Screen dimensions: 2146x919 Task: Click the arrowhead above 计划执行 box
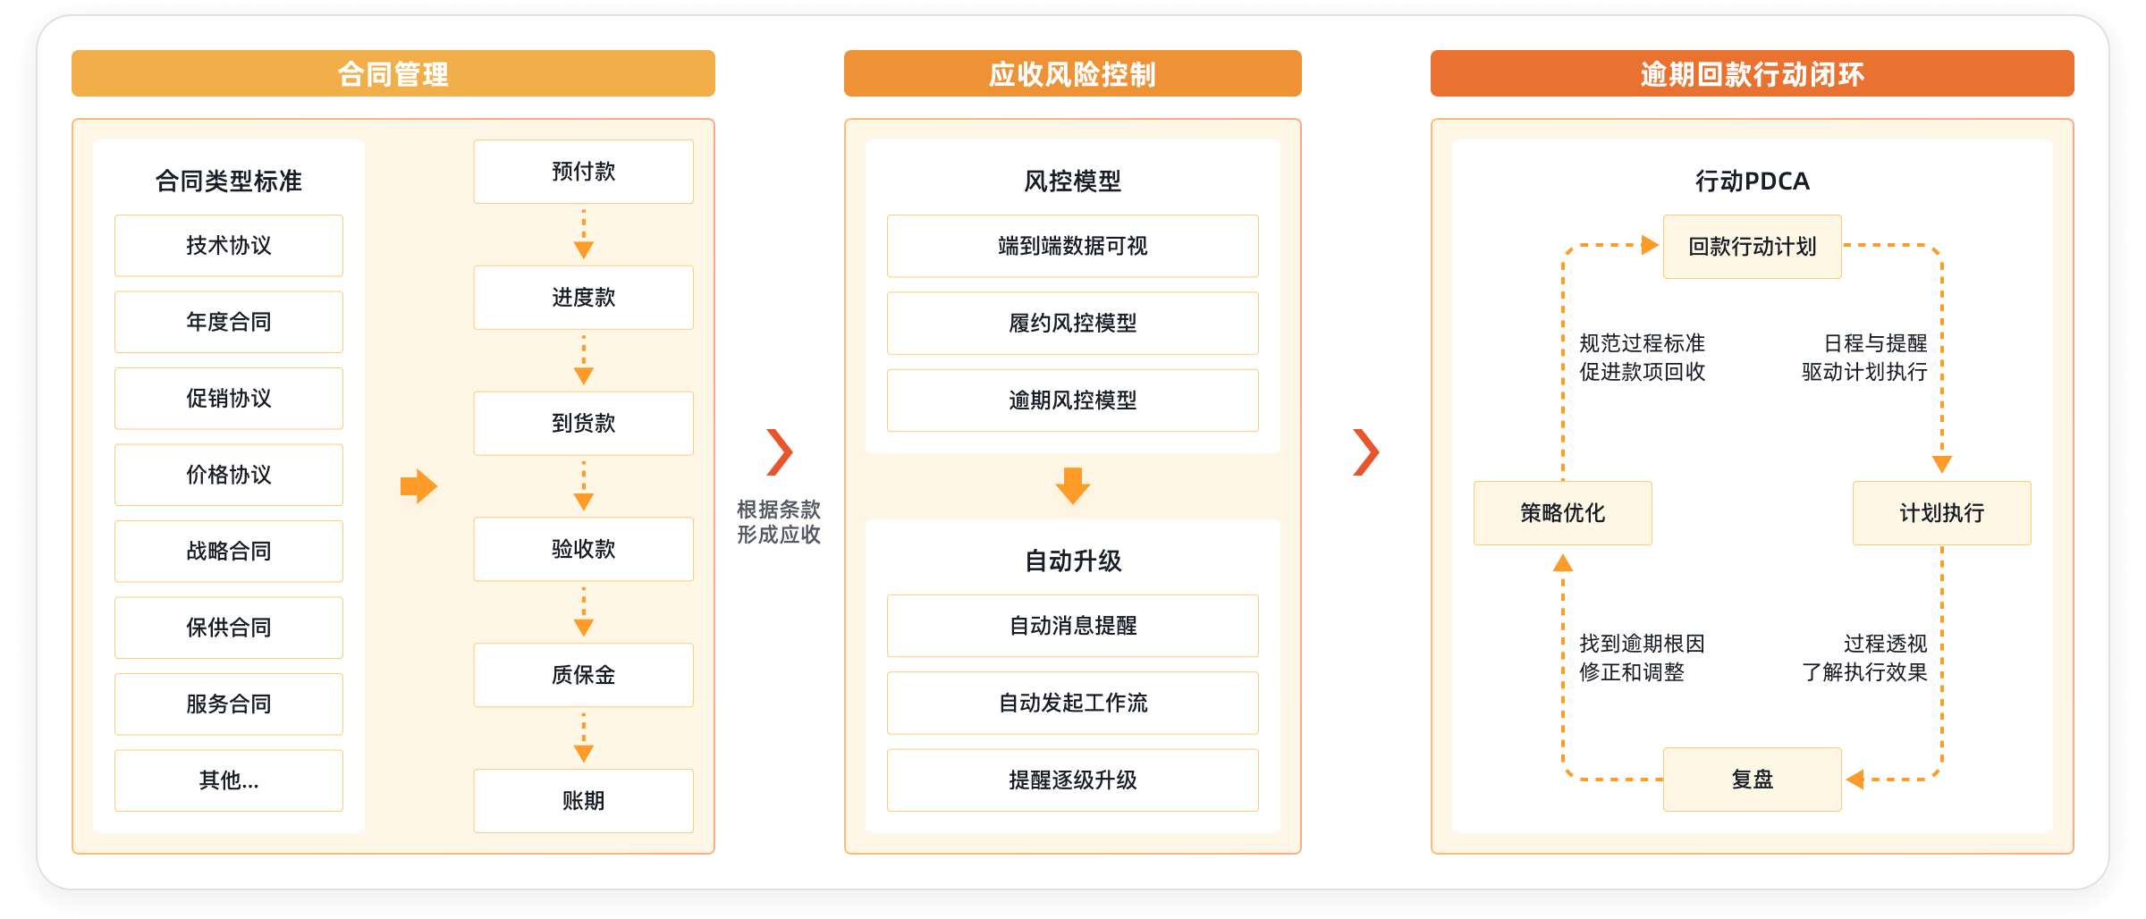coord(1941,464)
